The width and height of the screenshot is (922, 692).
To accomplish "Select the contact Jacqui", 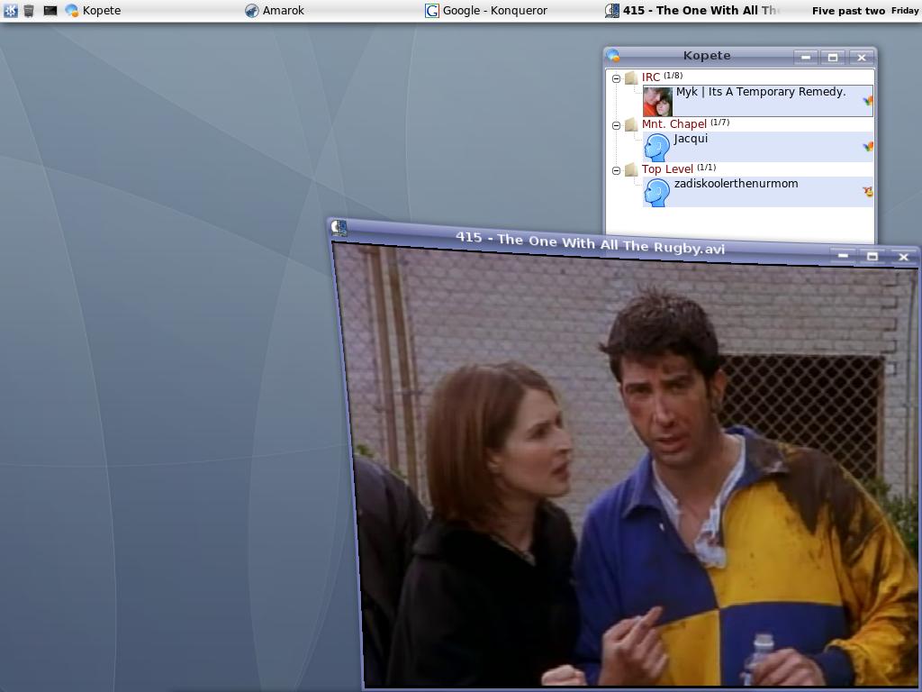I will pos(758,147).
